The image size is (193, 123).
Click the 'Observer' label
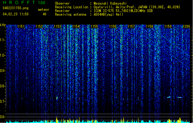click(x=62, y=3)
